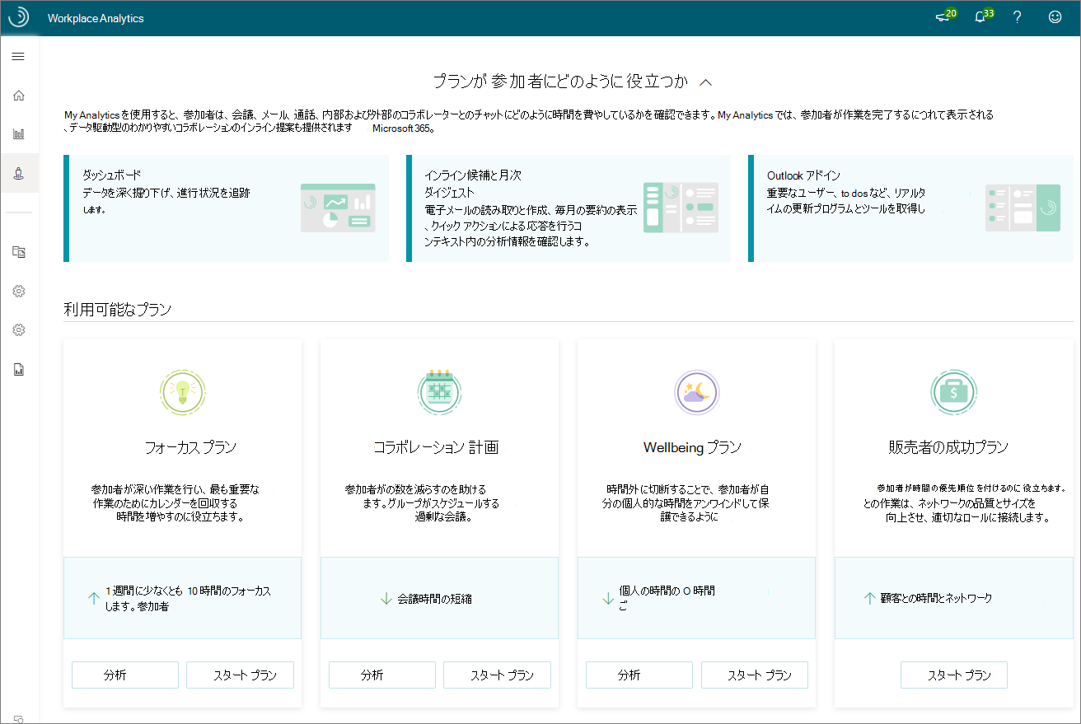
Task: Click the フォーカス プラン title
Action: [x=190, y=447]
